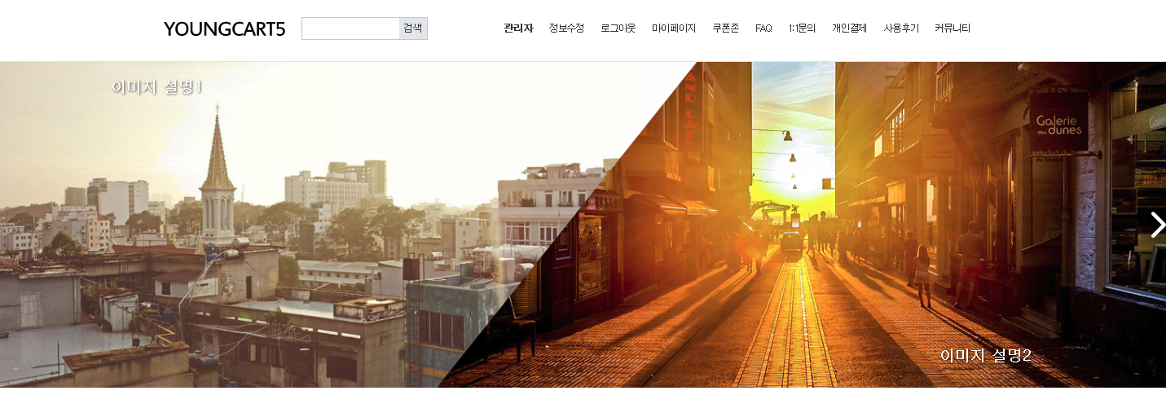
Task: Focus the search text field
Action: (350, 29)
